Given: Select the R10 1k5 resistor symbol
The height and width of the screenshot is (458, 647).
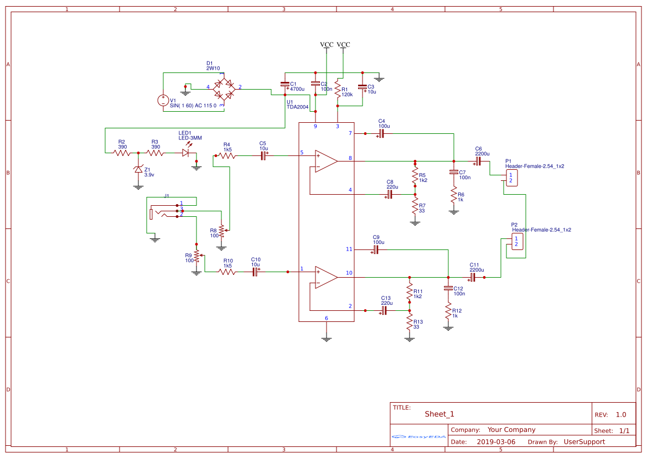Looking at the screenshot, I should [228, 272].
